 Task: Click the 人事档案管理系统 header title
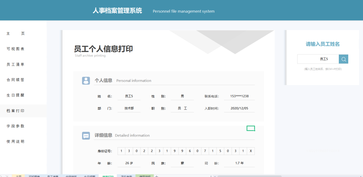pos(117,11)
